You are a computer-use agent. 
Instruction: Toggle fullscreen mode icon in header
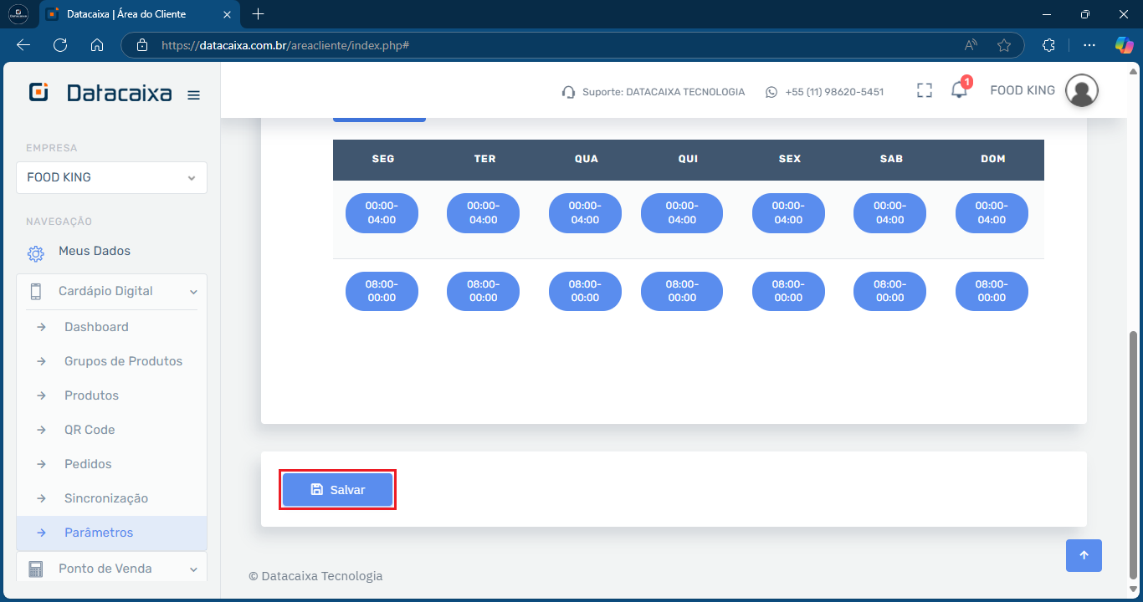[x=924, y=91]
